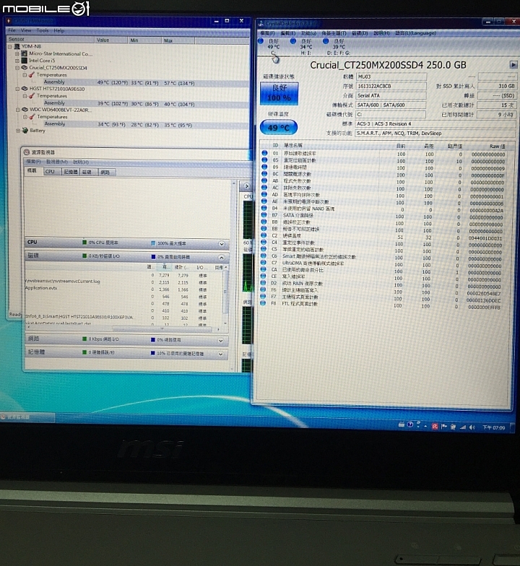The width and height of the screenshot is (520, 566).
Task: Switch to CPU tab in Resource Monitor
Action: [x=52, y=172]
